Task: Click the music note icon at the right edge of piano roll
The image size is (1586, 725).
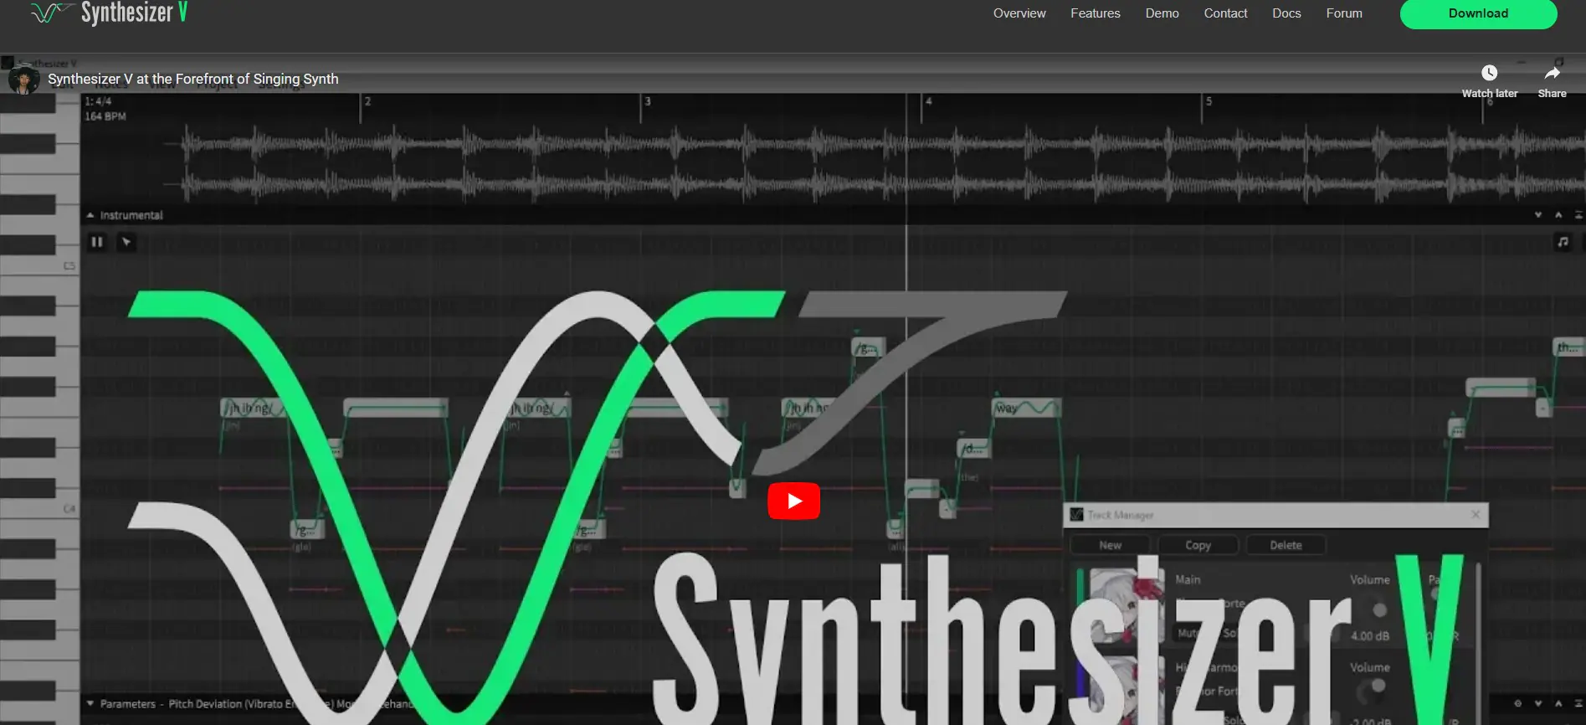Action: tap(1563, 242)
